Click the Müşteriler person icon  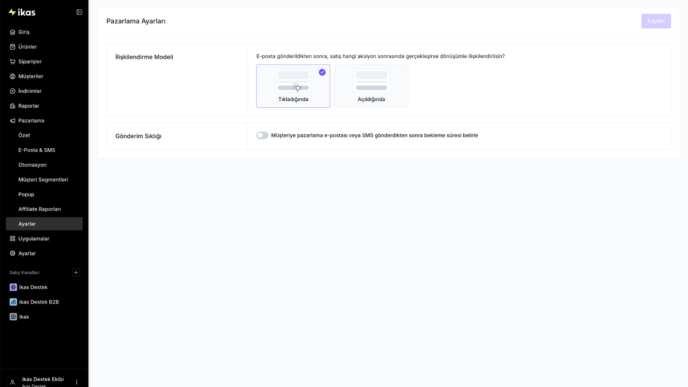click(13, 76)
